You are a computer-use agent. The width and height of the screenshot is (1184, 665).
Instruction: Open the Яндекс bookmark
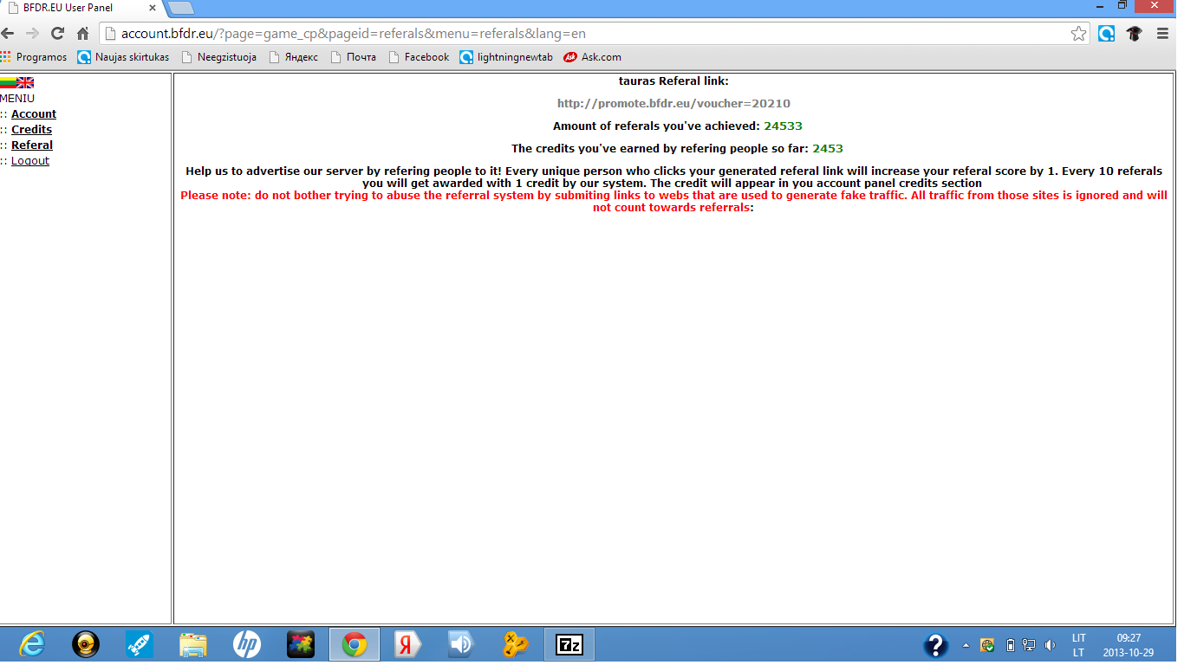tap(293, 57)
